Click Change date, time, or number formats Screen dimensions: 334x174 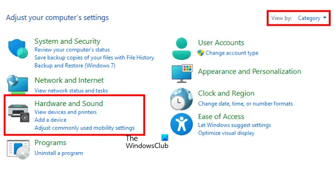tap(245, 104)
